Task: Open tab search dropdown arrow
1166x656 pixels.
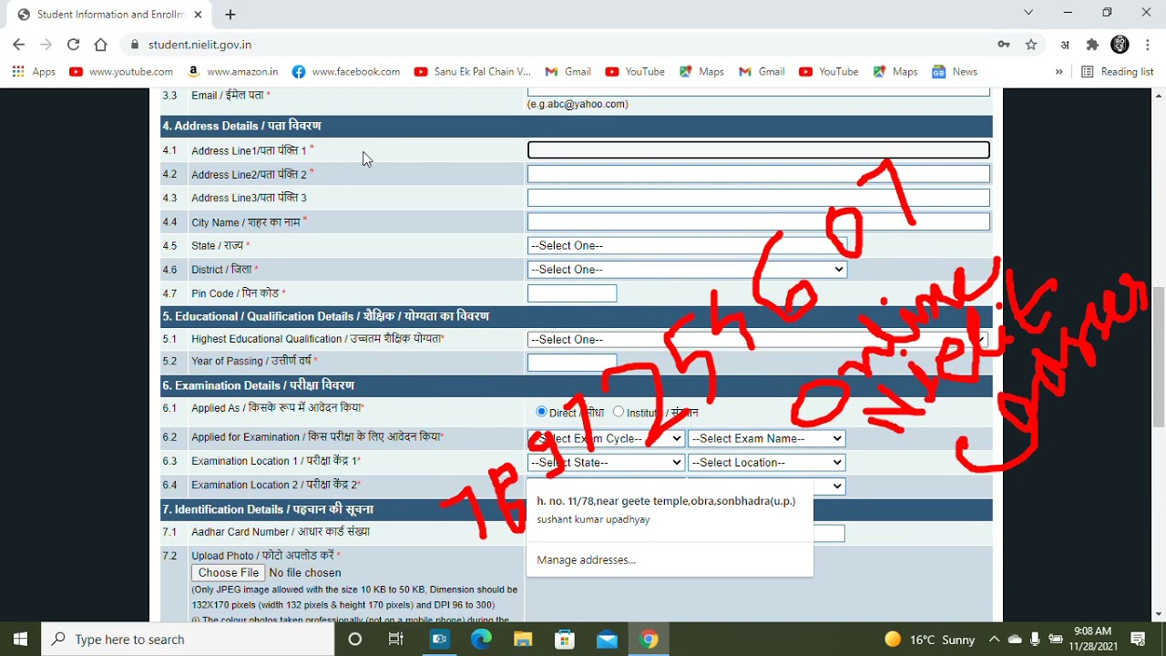Action: tap(1028, 13)
